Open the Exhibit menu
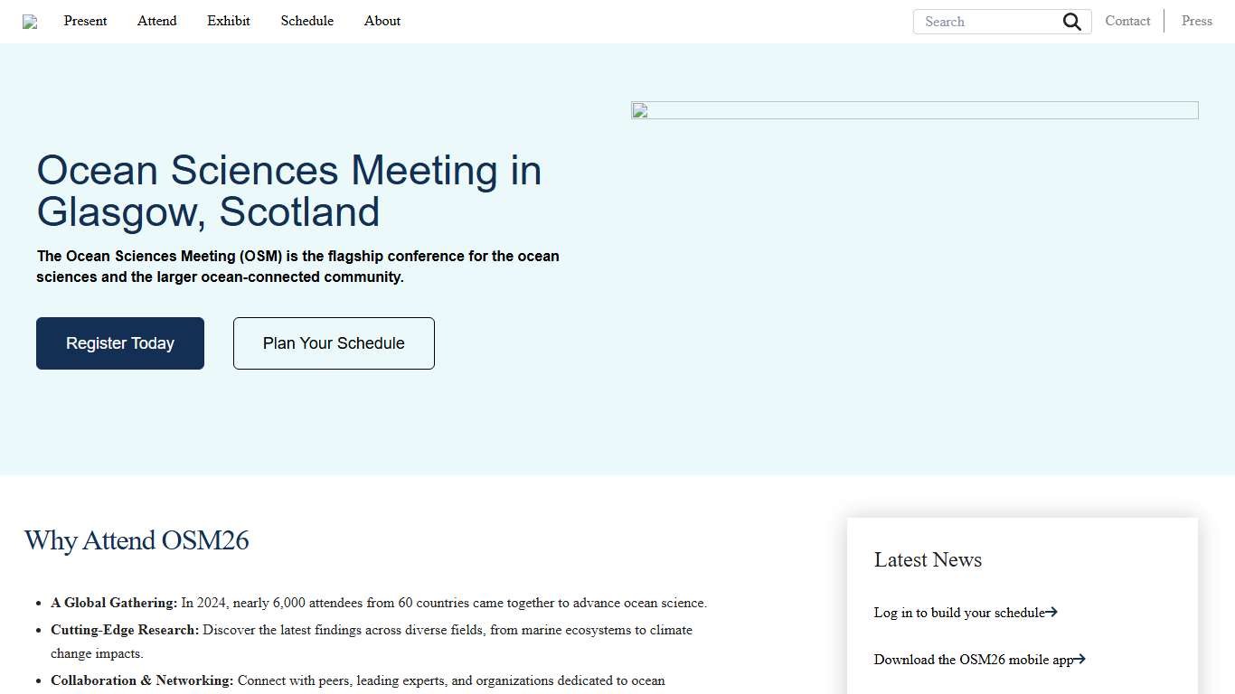This screenshot has width=1235, height=694. pos(228,21)
